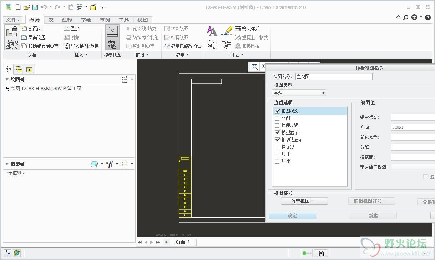Open 页面设置 sheet setup
The image size is (435, 260).
click(34, 37)
